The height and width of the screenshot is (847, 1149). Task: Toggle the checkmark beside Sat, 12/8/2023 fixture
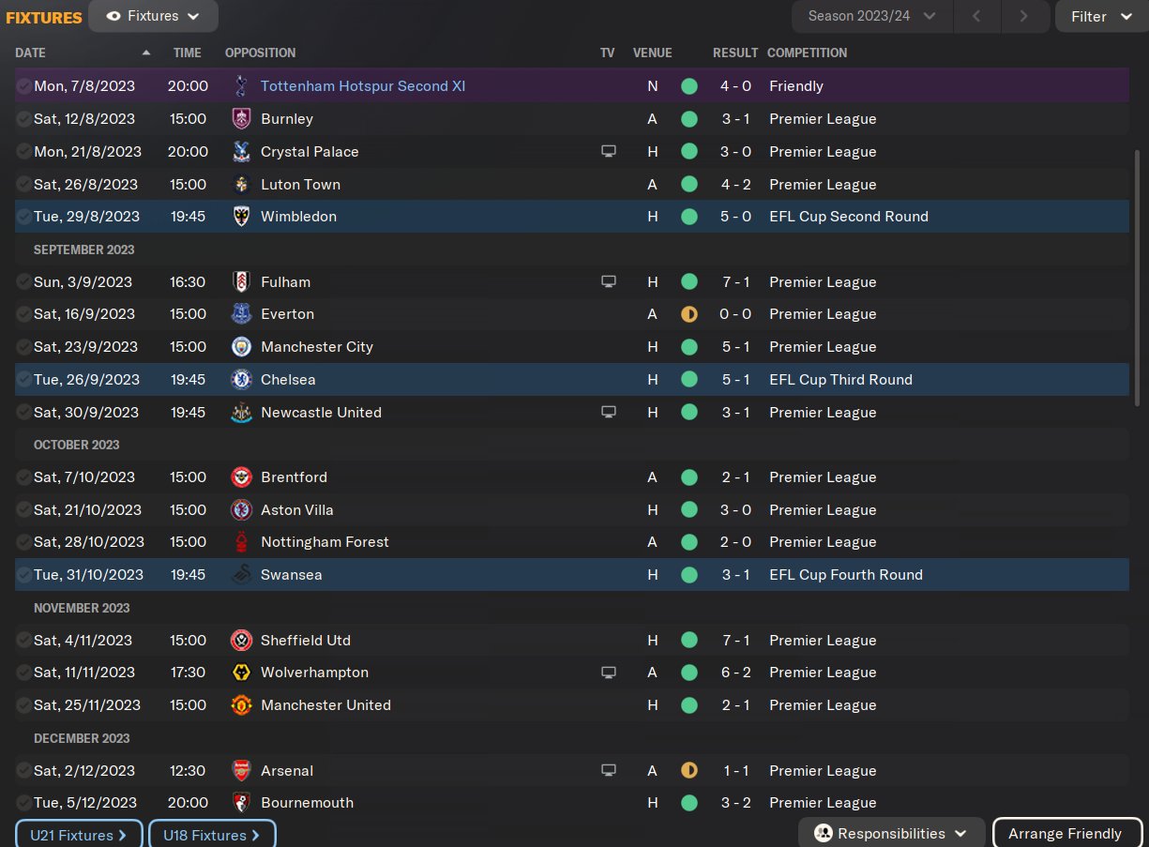click(23, 119)
